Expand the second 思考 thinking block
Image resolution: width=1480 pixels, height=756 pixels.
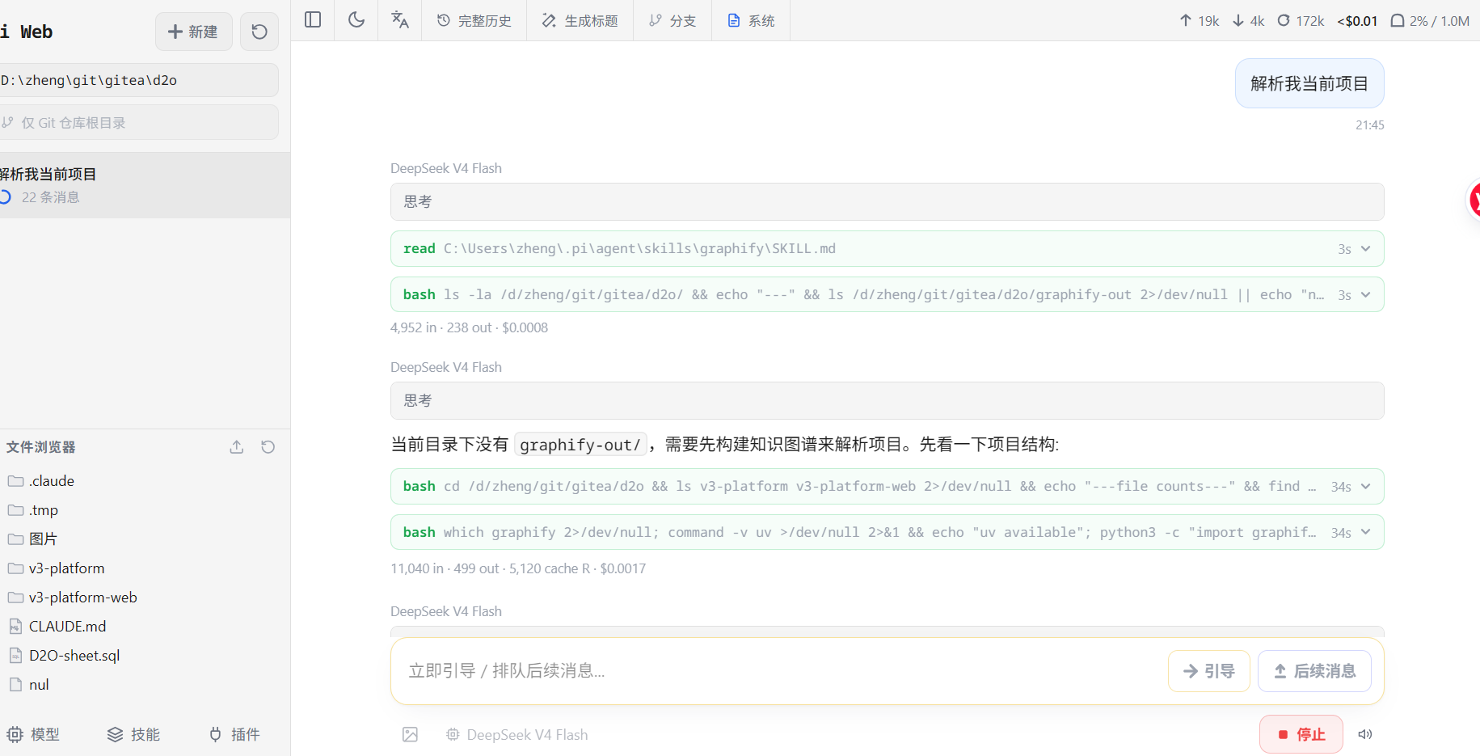887,400
